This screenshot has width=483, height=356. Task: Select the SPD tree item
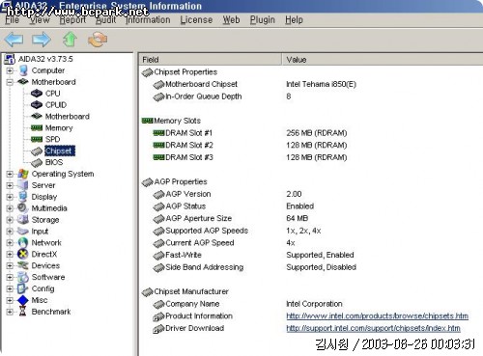click(52, 139)
